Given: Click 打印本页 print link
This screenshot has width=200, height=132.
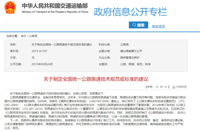Looking at the screenshot, I should pyautogui.click(x=181, y=87).
